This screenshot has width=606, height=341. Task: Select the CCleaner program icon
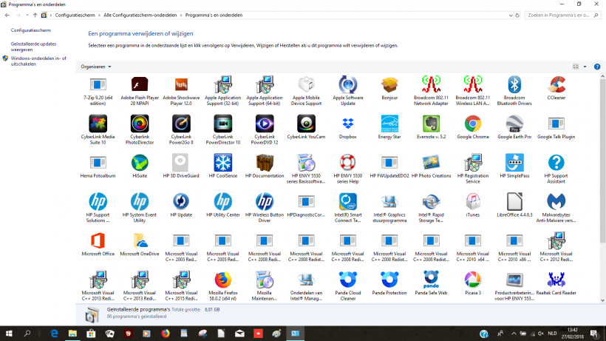tap(556, 84)
